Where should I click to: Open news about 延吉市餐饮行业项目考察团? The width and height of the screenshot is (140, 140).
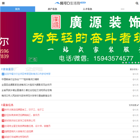(28, 74)
